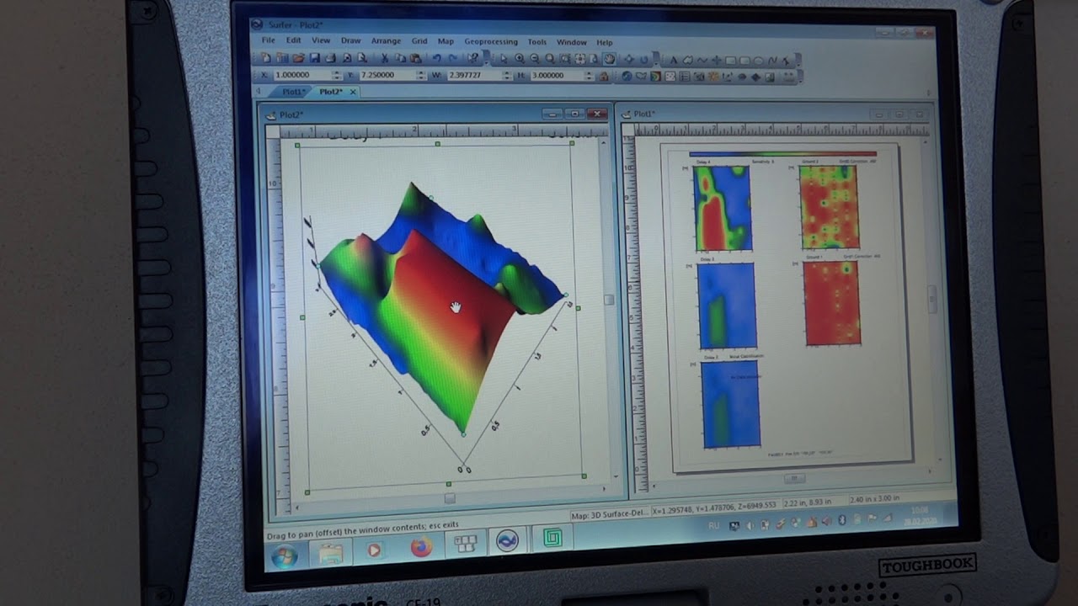Click the Open file folder icon
Viewport: 1078px width, 606px height.
tap(298, 58)
